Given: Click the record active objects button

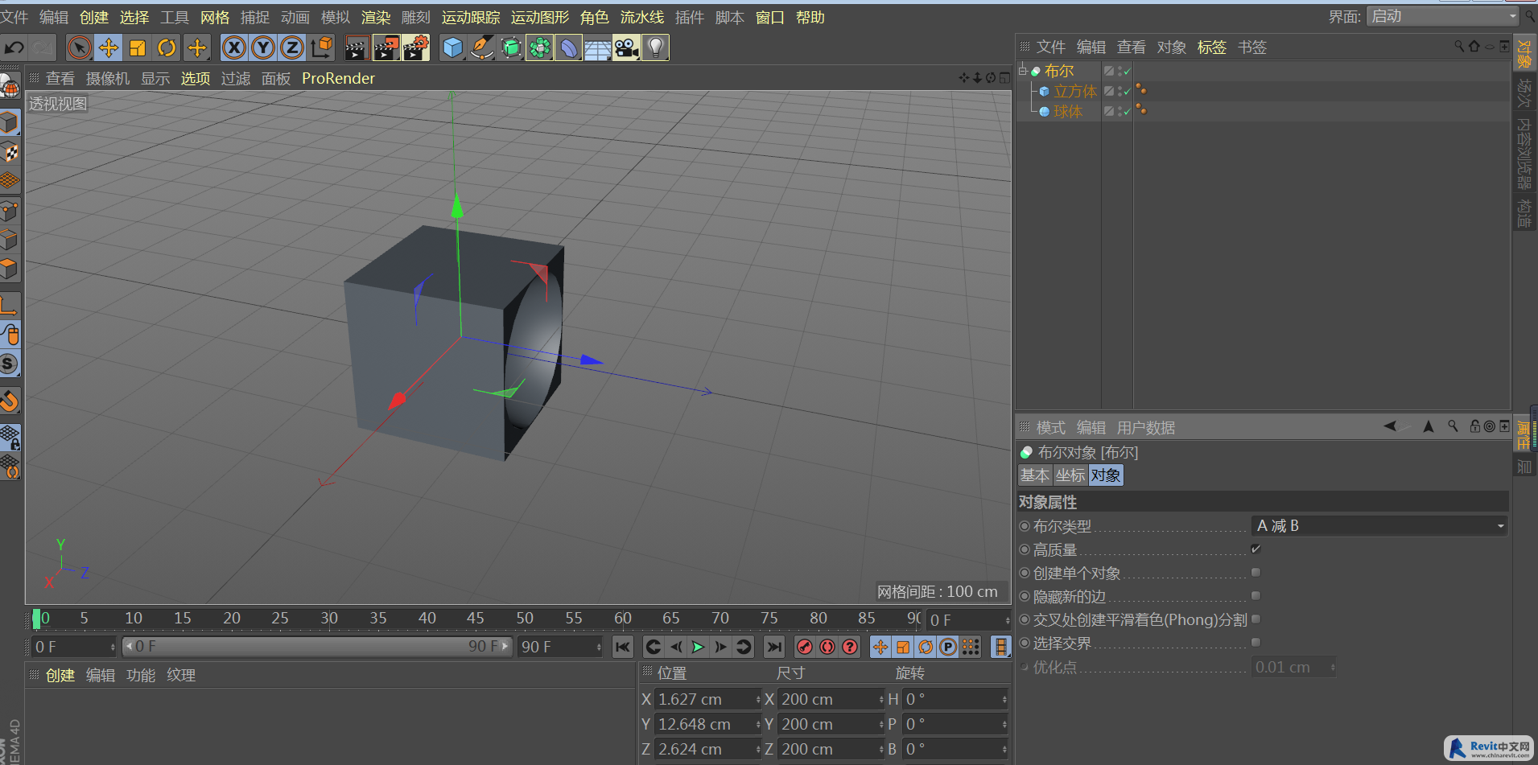Looking at the screenshot, I should click(x=804, y=647).
